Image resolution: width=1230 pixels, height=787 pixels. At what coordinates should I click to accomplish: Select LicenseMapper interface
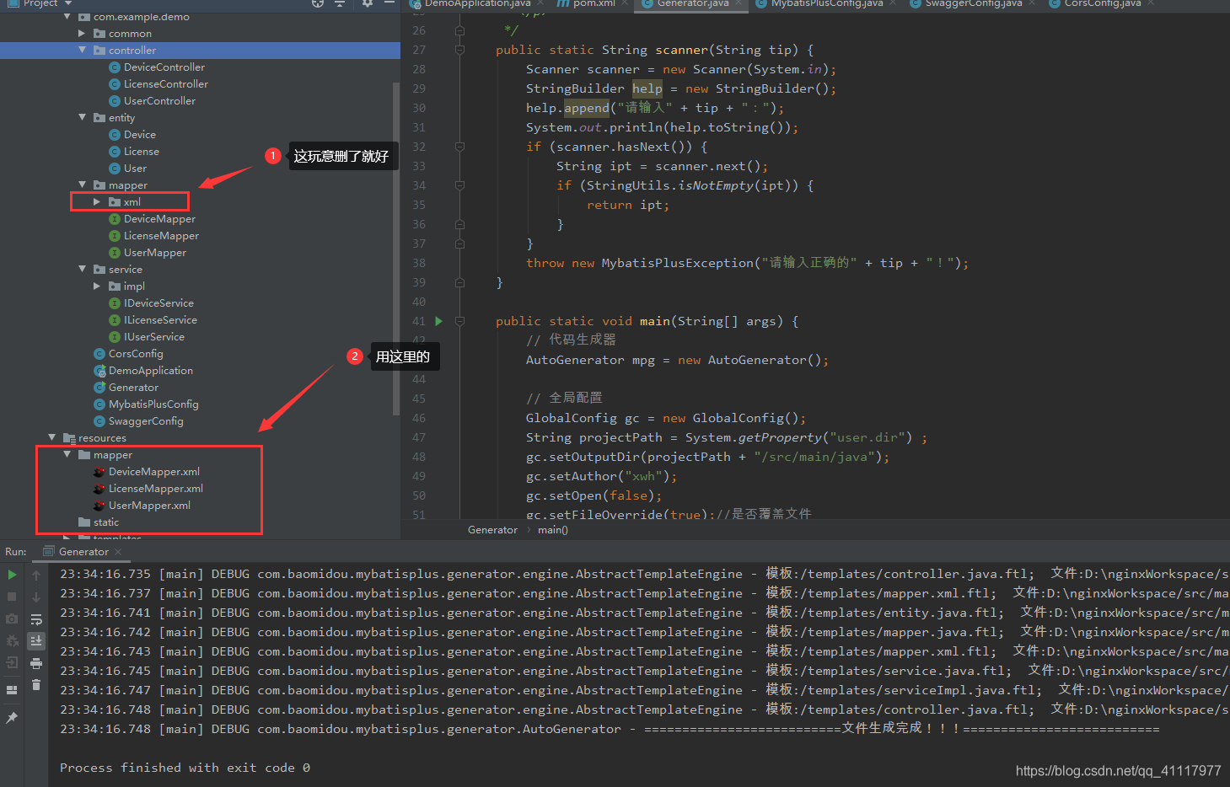tap(161, 236)
